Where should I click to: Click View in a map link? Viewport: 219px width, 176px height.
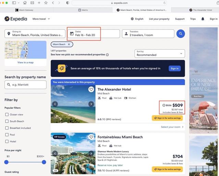(25, 63)
